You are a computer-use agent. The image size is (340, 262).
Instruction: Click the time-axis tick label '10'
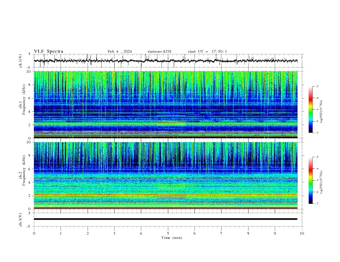click(302, 233)
